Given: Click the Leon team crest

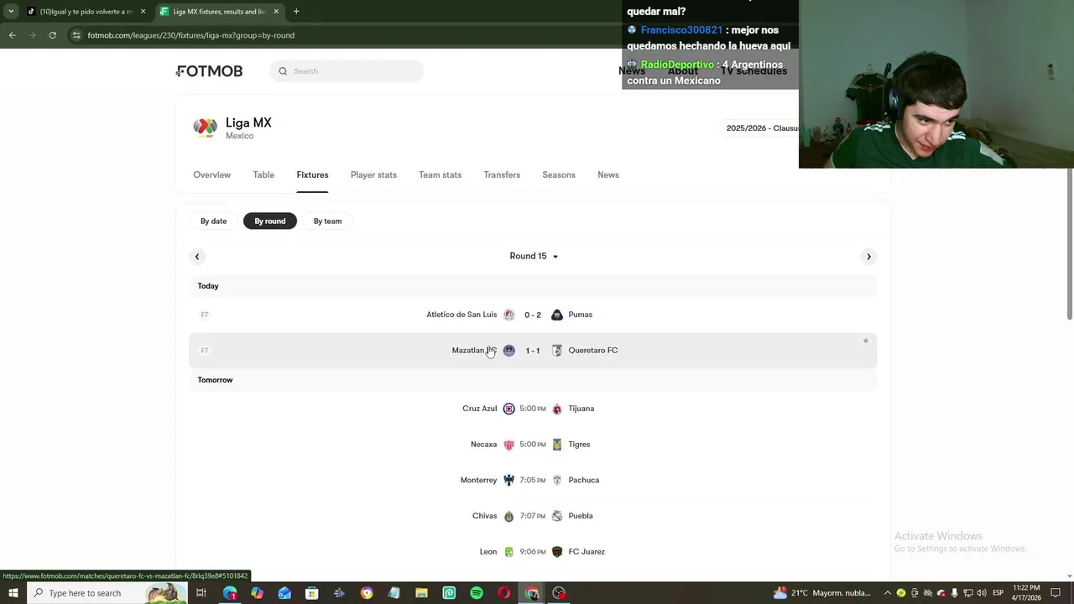Looking at the screenshot, I should (508, 552).
